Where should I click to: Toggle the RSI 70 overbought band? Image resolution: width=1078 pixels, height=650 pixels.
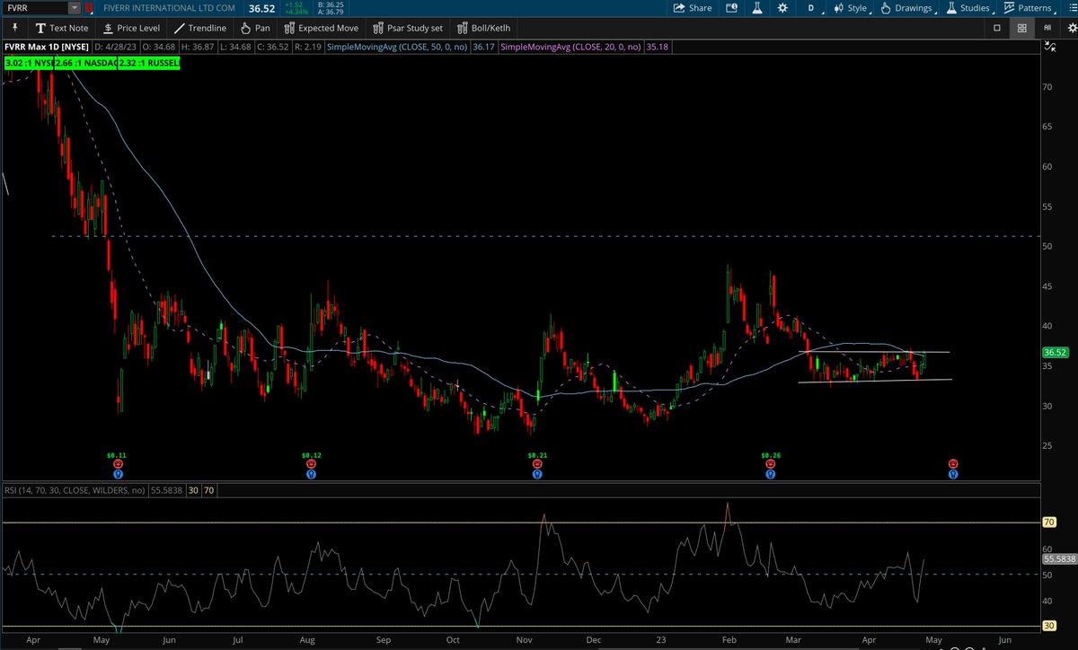click(208, 490)
